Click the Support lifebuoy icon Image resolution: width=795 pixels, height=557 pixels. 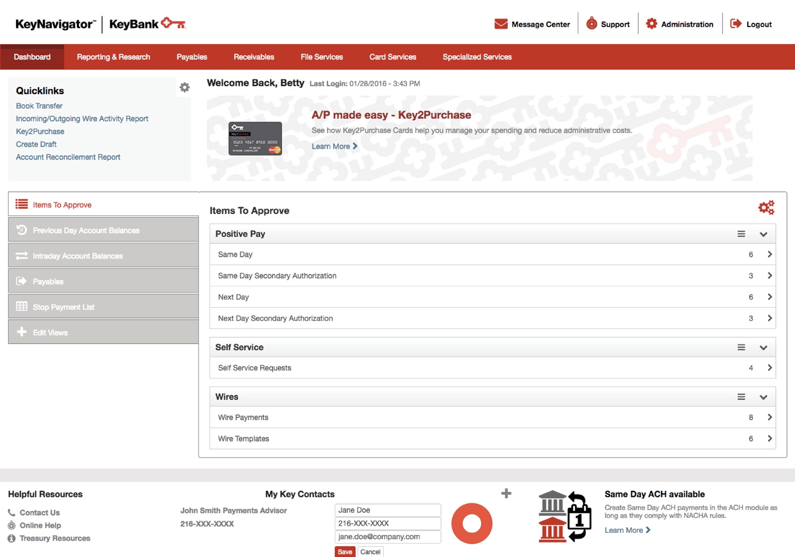point(591,24)
